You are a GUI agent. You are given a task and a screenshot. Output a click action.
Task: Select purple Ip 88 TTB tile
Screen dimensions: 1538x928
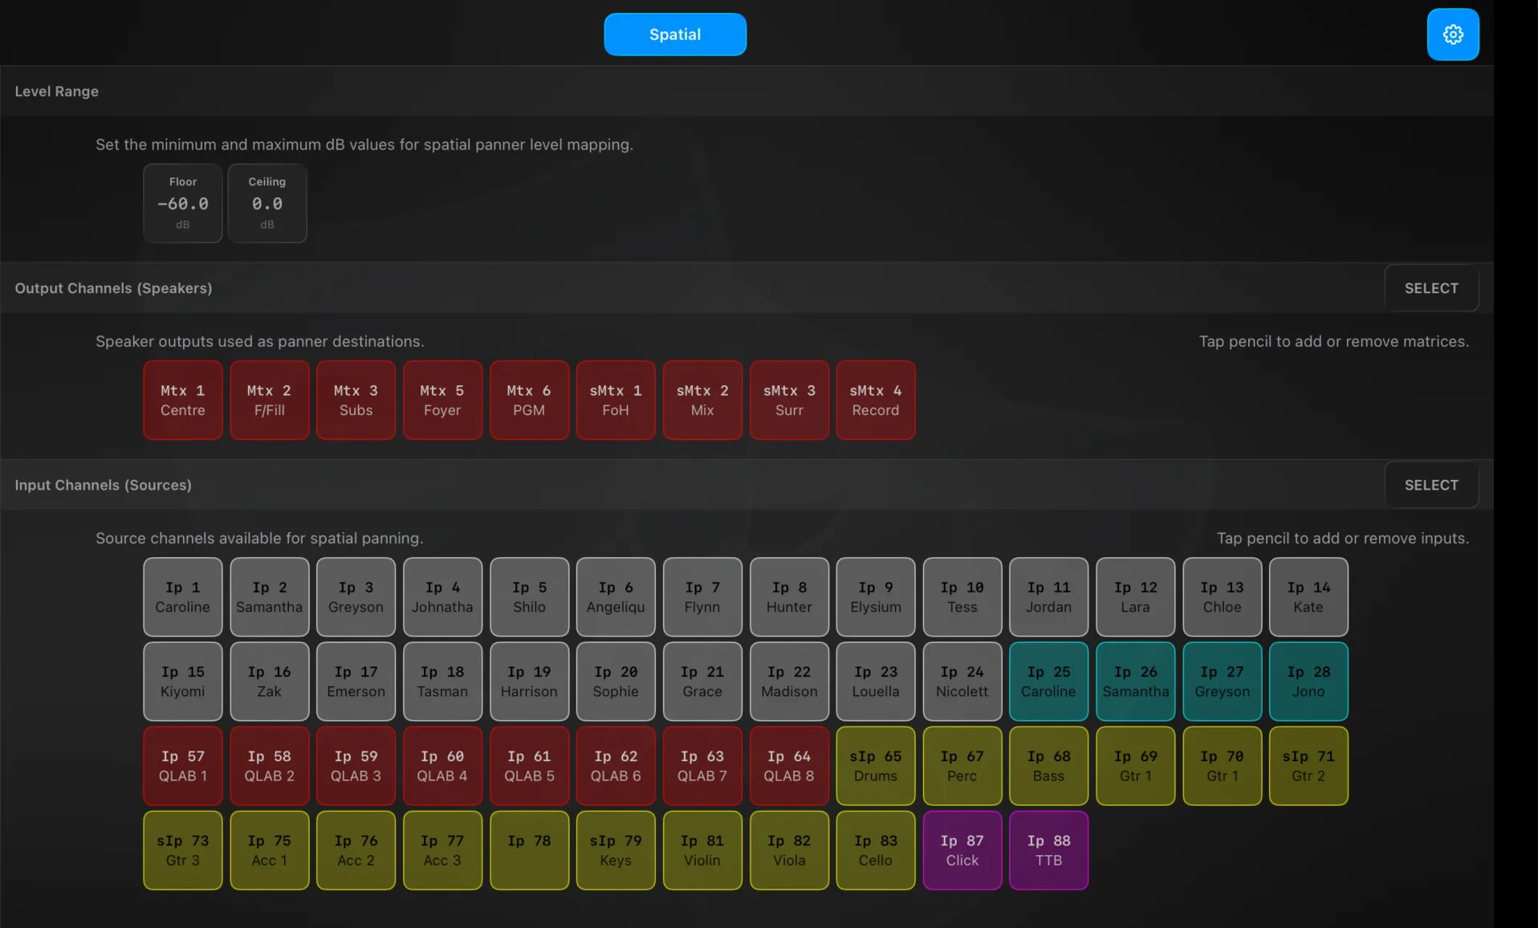click(x=1049, y=850)
